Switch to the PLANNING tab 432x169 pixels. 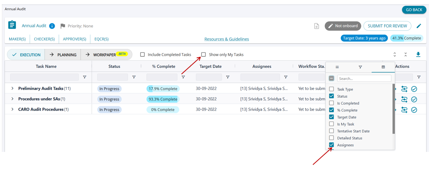click(x=63, y=55)
